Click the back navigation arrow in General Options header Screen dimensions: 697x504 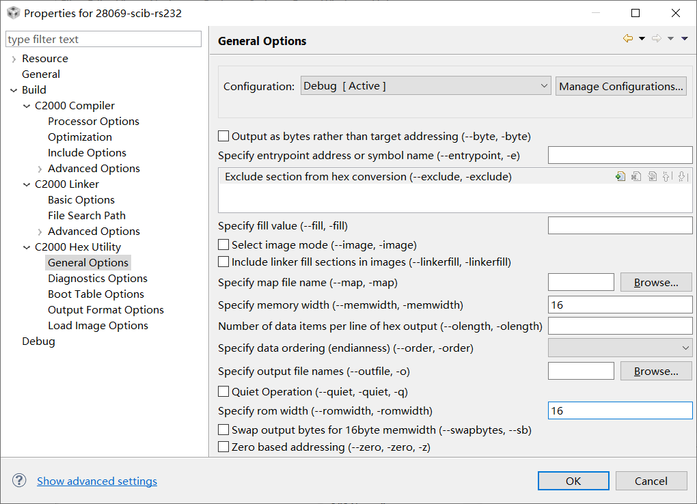click(x=627, y=38)
